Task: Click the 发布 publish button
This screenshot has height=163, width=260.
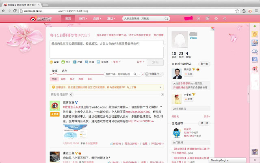Action: pos(155,62)
